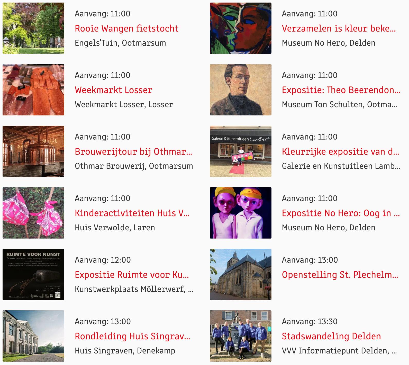Open the Kinderactiviteiten Huis Verwolde link

pyautogui.click(x=132, y=213)
